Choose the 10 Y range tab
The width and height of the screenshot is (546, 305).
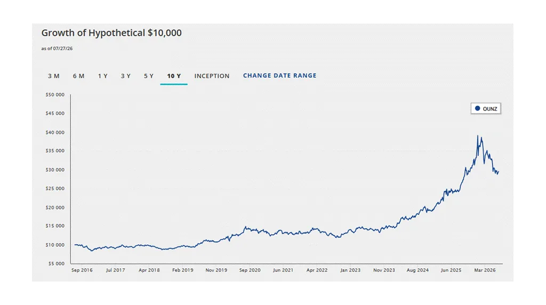[174, 76]
